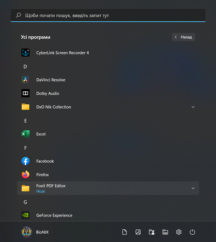Click the 'Excel' text entry

coord(41,134)
